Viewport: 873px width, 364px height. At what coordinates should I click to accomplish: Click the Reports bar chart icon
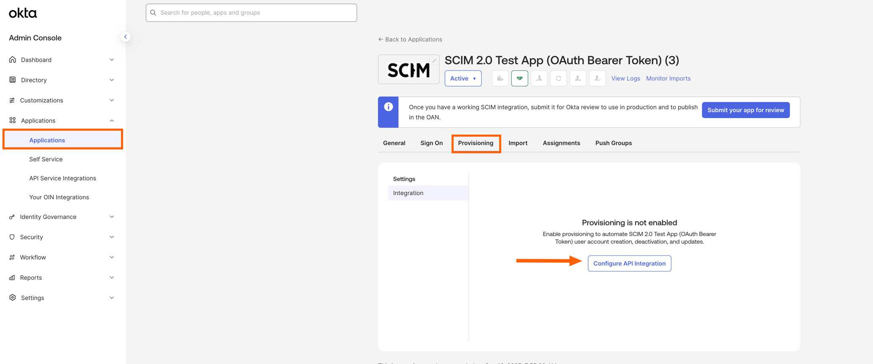pos(12,277)
